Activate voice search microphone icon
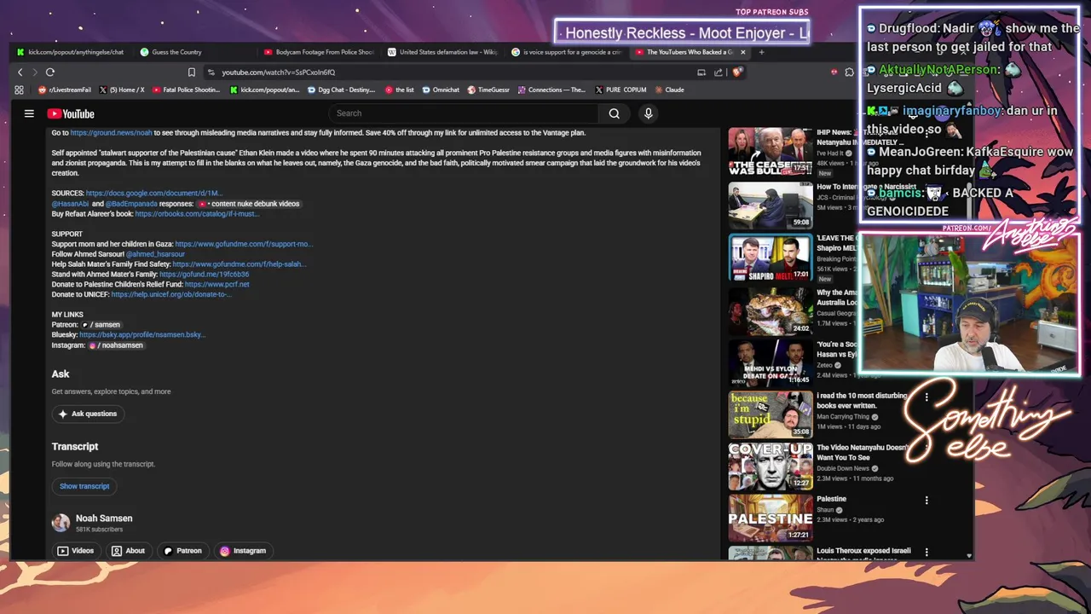The height and width of the screenshot is (614, 1091). 648,113
